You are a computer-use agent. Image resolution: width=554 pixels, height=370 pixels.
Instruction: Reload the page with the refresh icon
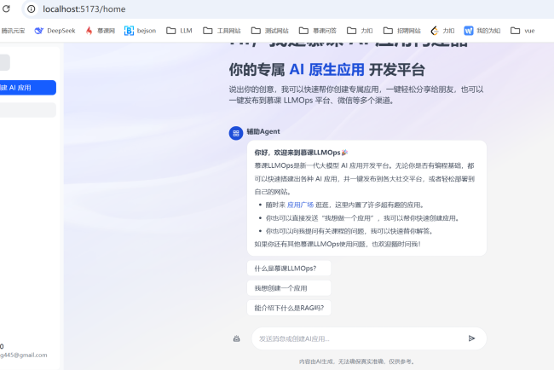tap(6, 9)
